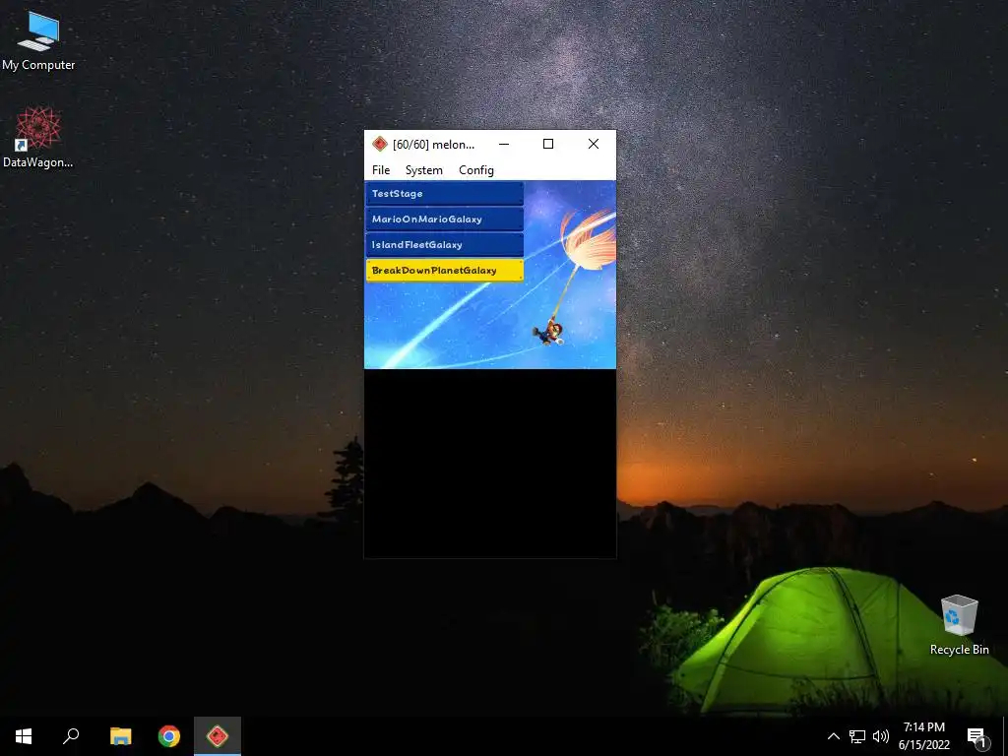The width and height of the screenshot is (1008, 756).
Task: Select the DataWagon desktop shortcut
Action: coord(38,138)
